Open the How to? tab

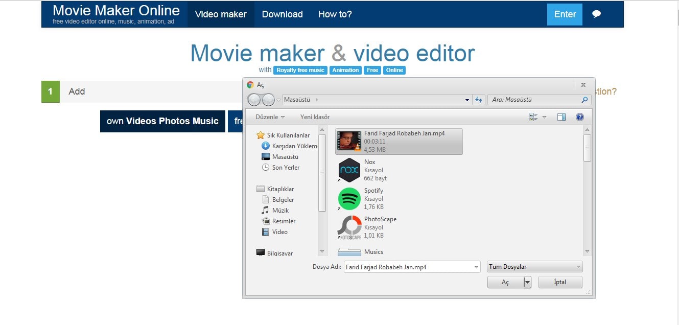pos(335,14)
